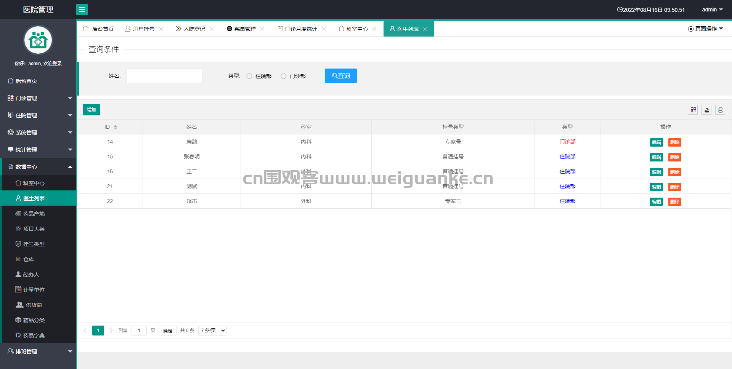Open the column filter icon above the table
The image size is (732, 369).
pos(693,110)
